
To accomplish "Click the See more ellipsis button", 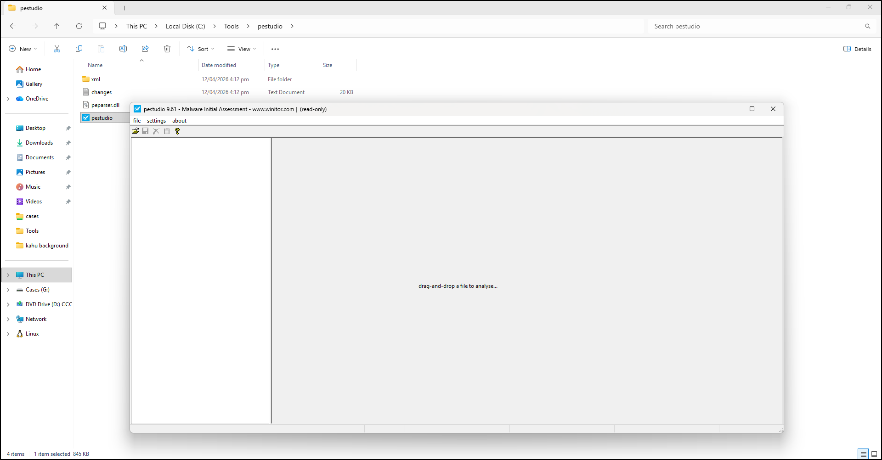I will [275, 49].
